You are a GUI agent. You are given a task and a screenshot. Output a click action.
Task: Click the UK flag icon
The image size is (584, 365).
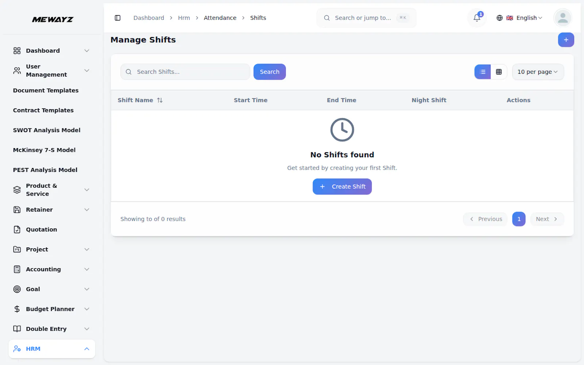click(510, 18)
